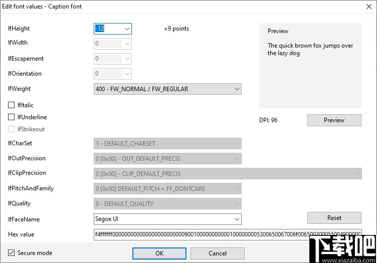Image resolution: width=377 pixels, height=263 pixels.
Task: Click the lfPitchAndFamily label
Action: (x=31, y=188)
